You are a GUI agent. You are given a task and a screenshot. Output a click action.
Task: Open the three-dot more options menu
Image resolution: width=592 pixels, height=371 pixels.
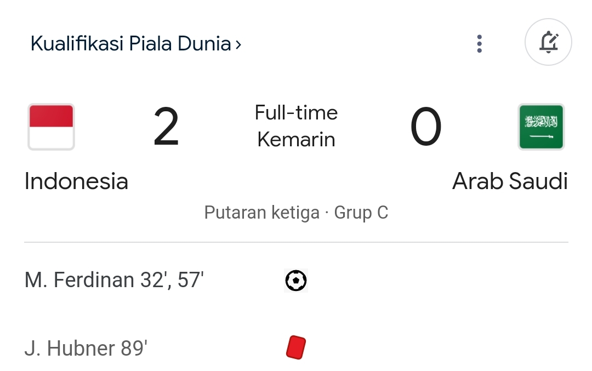click(479, 44)
